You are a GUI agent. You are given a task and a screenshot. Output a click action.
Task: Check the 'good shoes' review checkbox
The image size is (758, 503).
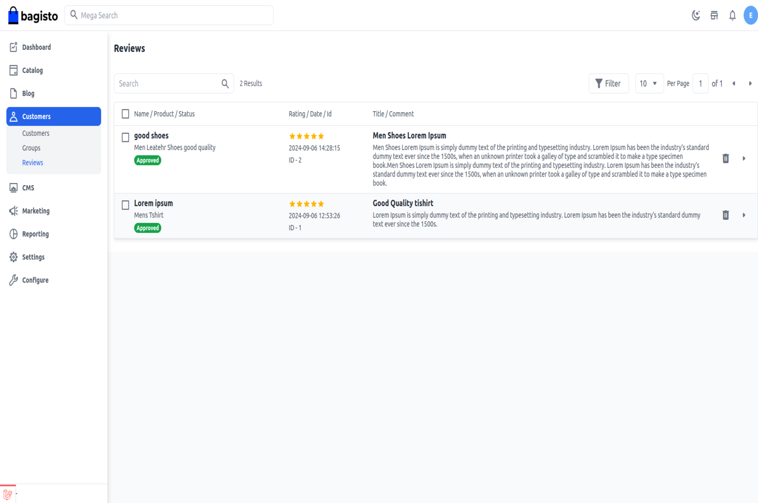pos(126,137)
